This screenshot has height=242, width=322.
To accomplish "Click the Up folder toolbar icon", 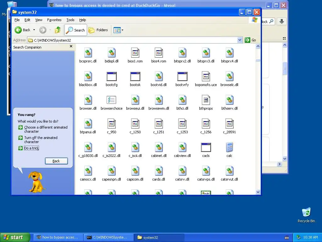I will (58, 30).
